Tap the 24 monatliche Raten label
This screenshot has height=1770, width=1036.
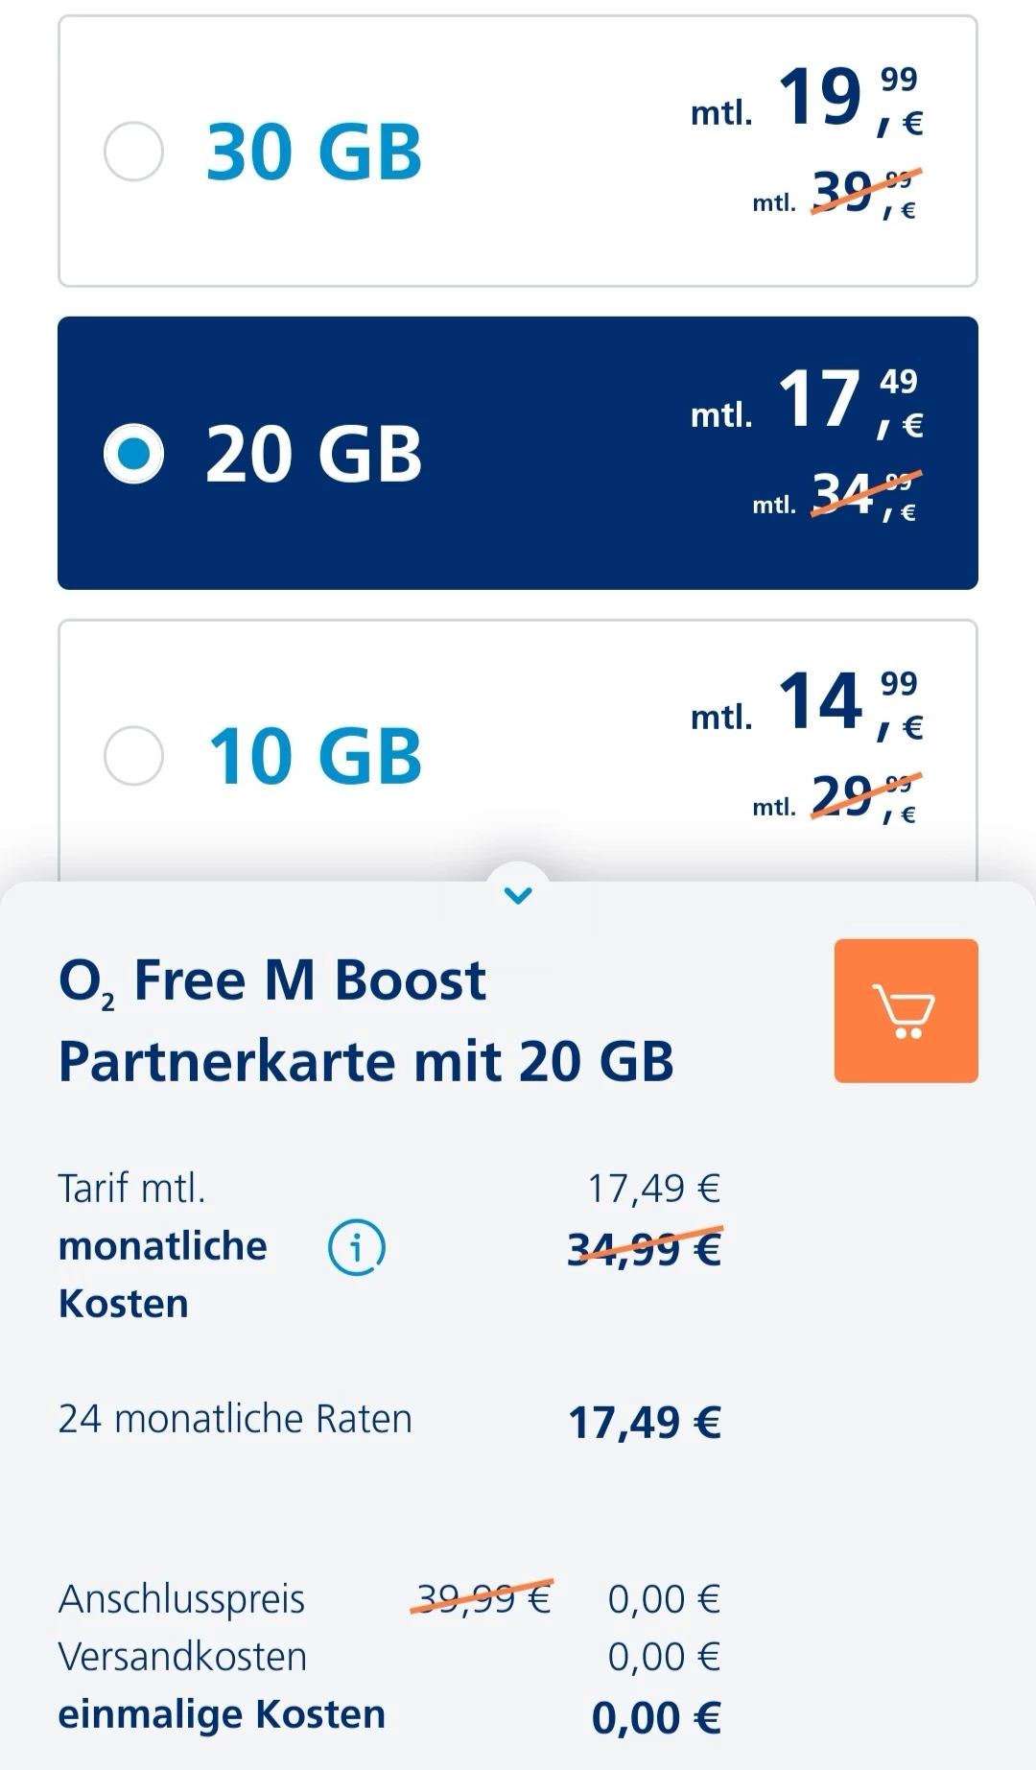235,1419
